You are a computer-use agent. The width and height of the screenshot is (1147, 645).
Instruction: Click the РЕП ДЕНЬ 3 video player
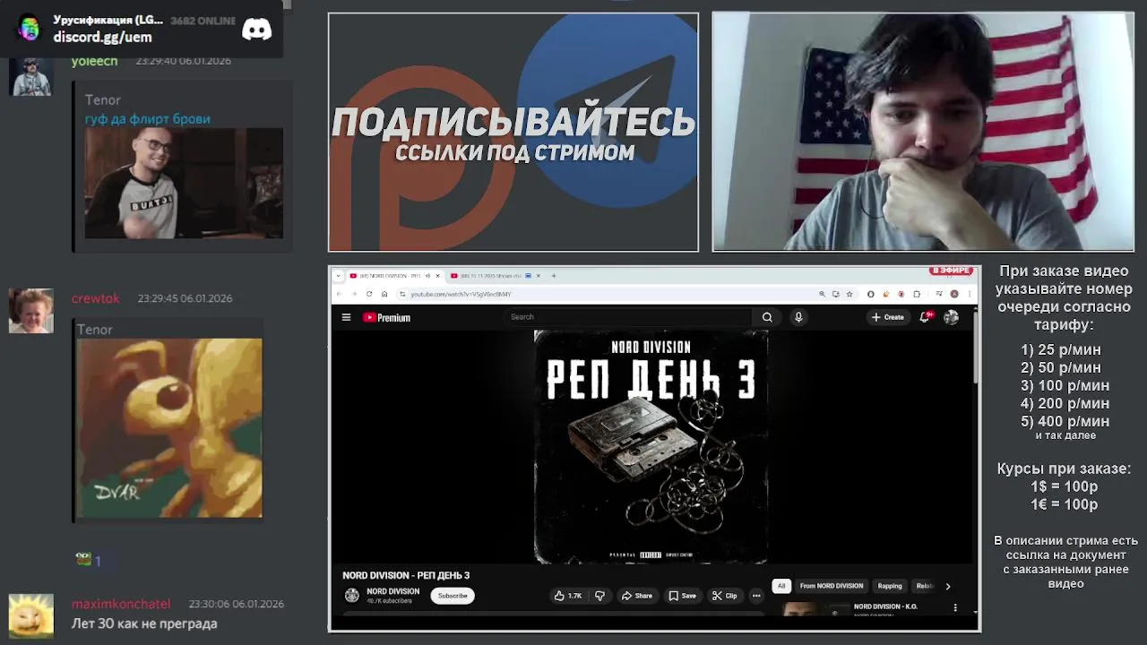coord(651,447)
